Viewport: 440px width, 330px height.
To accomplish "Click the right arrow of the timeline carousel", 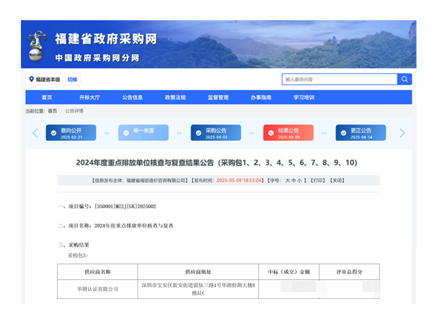I will click(x=402, y=133).
